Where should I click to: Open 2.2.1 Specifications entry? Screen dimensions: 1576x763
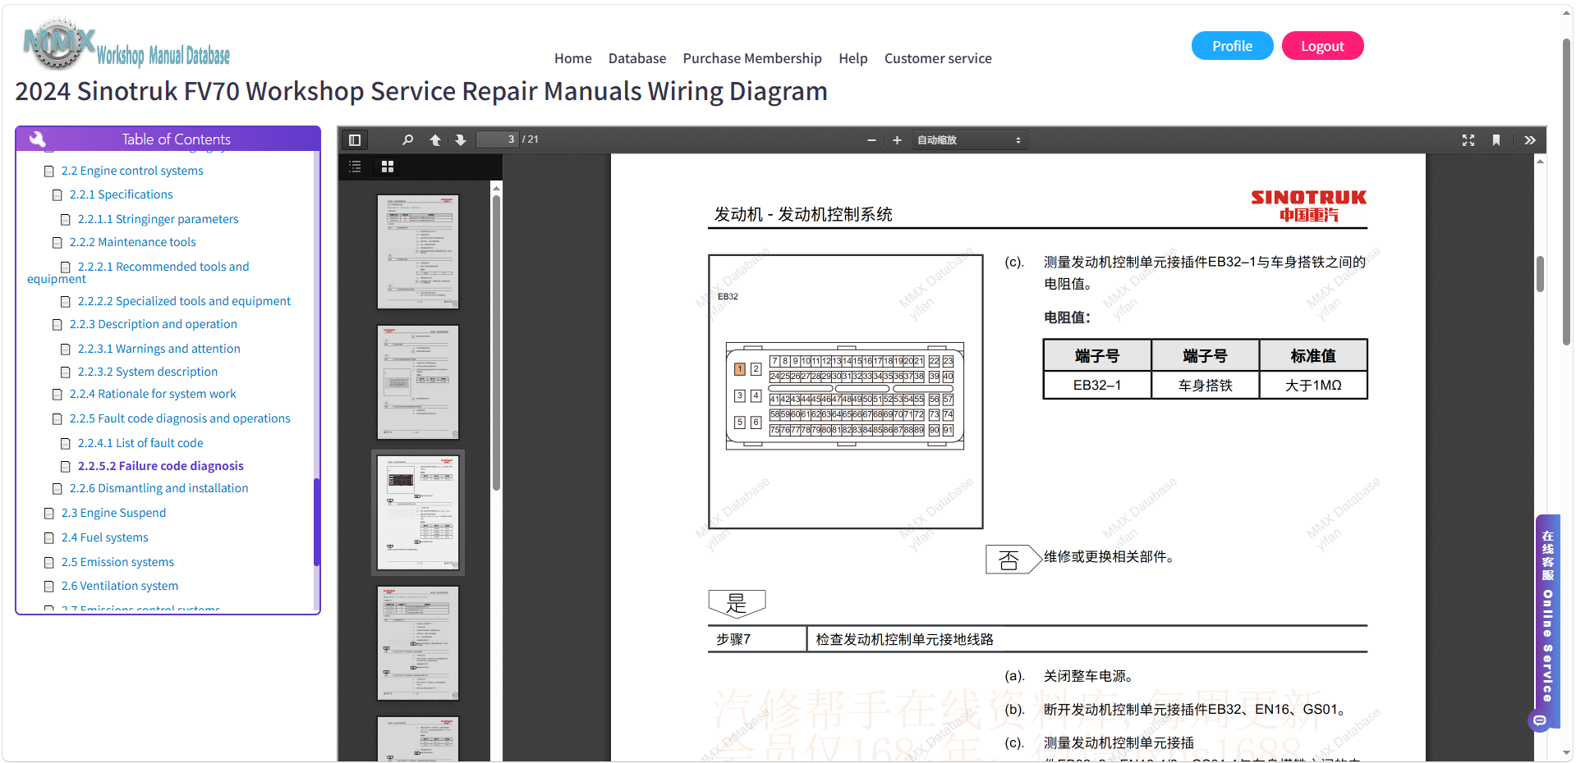coord(122,194)
